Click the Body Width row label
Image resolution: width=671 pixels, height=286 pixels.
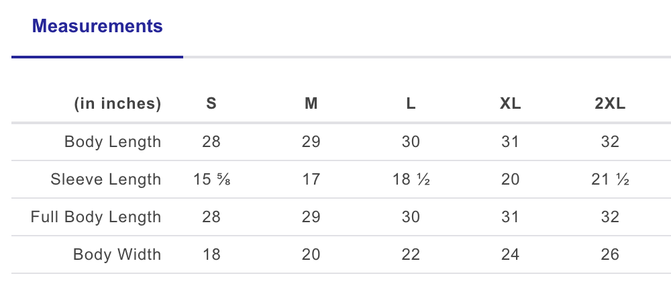click(117, 254)
